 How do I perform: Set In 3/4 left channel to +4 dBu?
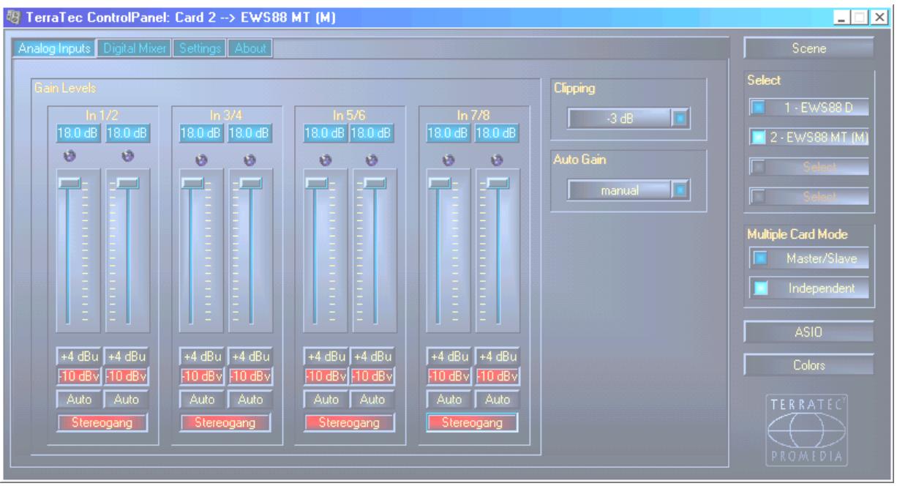click(x=203, y=356)
